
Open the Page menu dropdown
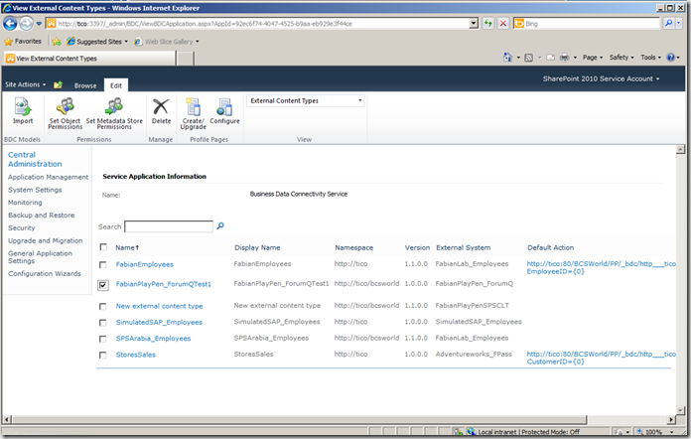[x=593, y=58]
